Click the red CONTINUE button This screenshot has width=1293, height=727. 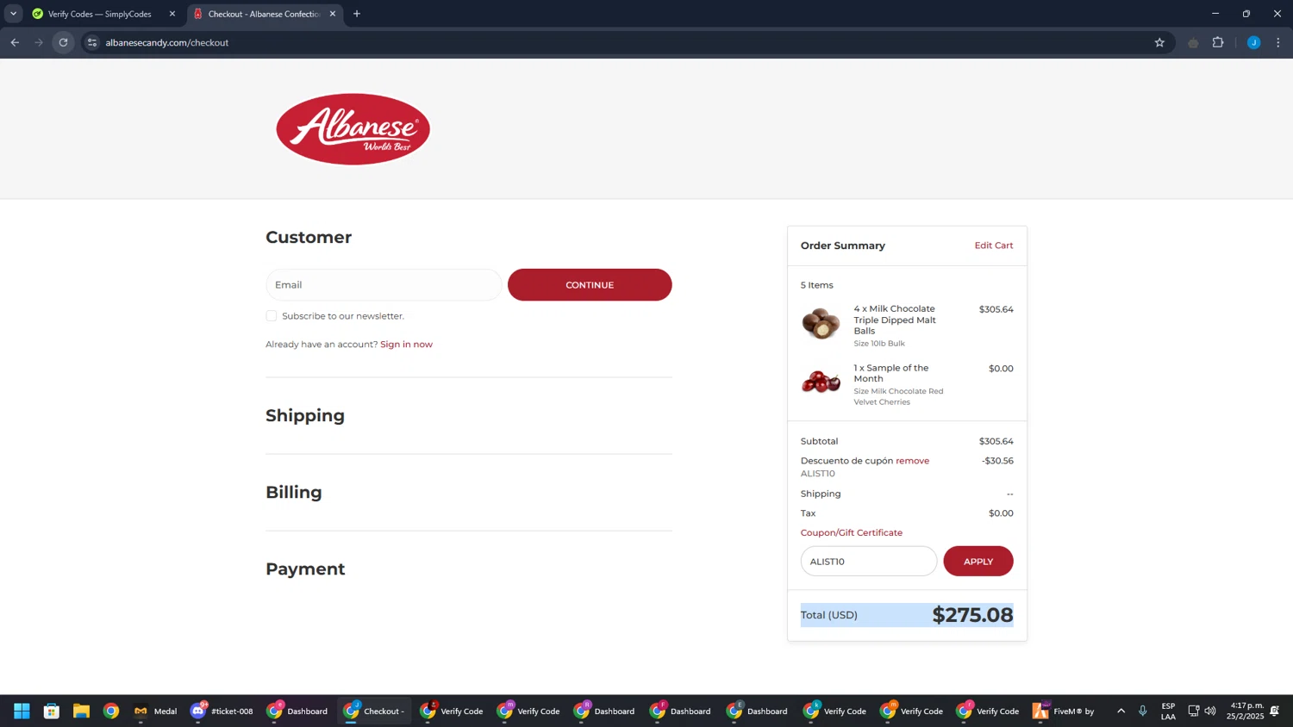tap(590, 284)
